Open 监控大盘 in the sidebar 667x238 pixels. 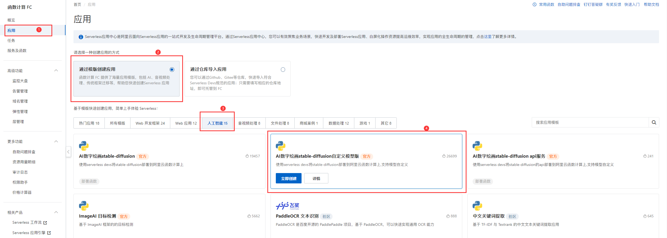point(20,81)
